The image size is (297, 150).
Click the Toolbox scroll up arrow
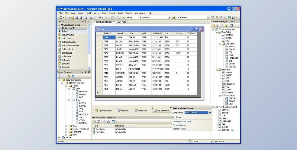click(89, 25)
